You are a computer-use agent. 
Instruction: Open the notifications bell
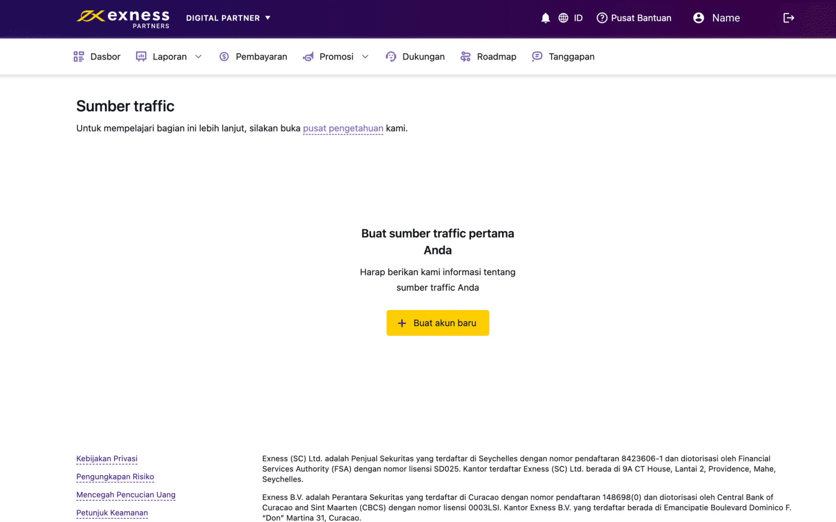tap(545, 18)
